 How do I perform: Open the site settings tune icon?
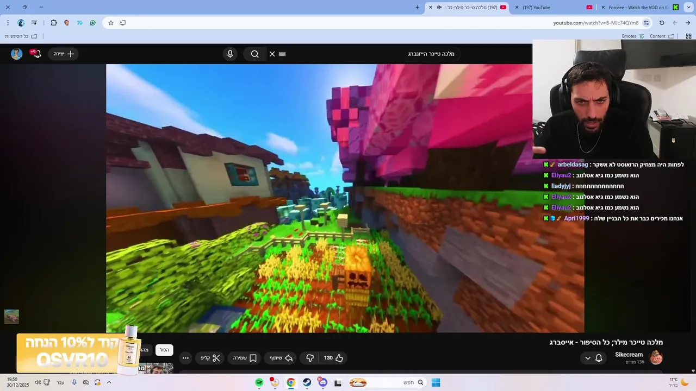[x=646, y=23]
